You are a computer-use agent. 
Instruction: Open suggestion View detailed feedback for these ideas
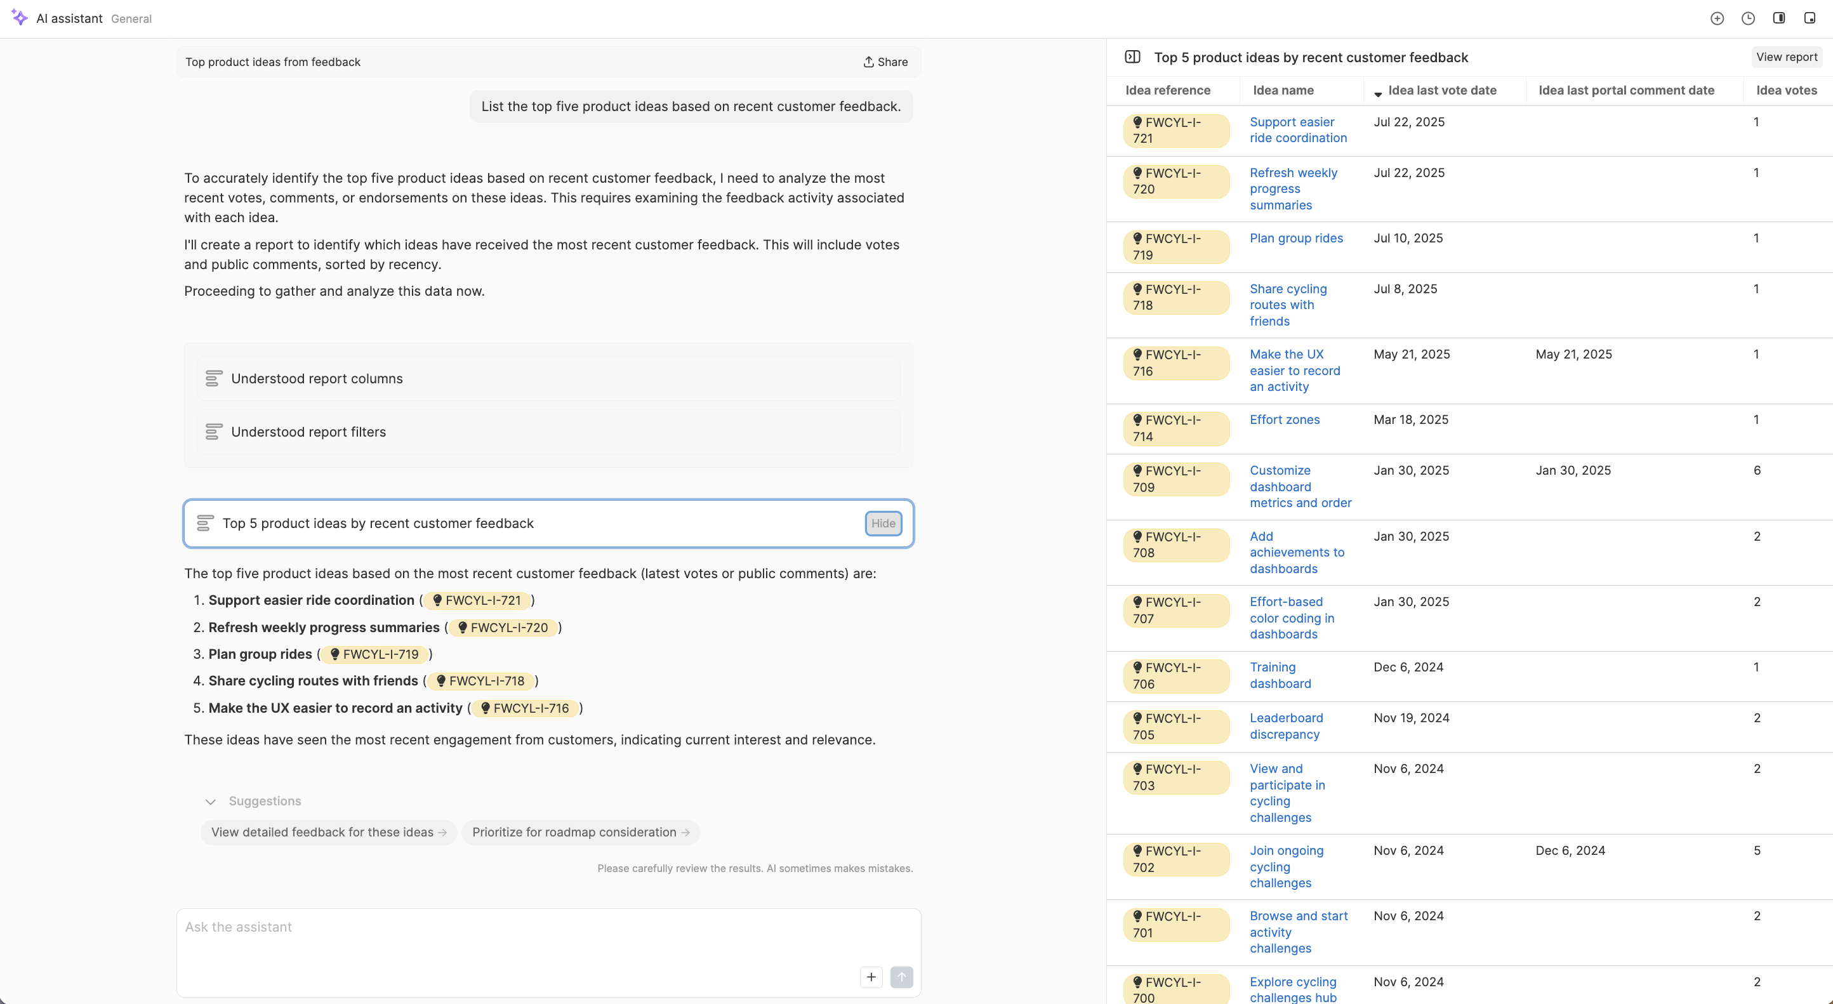pos(328,832)
